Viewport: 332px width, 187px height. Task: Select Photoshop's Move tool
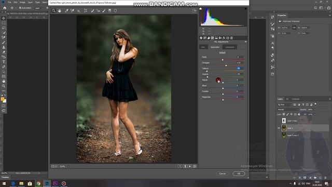pos(4,18)
